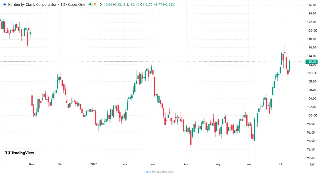Click the Jun time axis label
The height and width of the screenshot is (176, 319).
pyautogui.click(x=248, y=164)
